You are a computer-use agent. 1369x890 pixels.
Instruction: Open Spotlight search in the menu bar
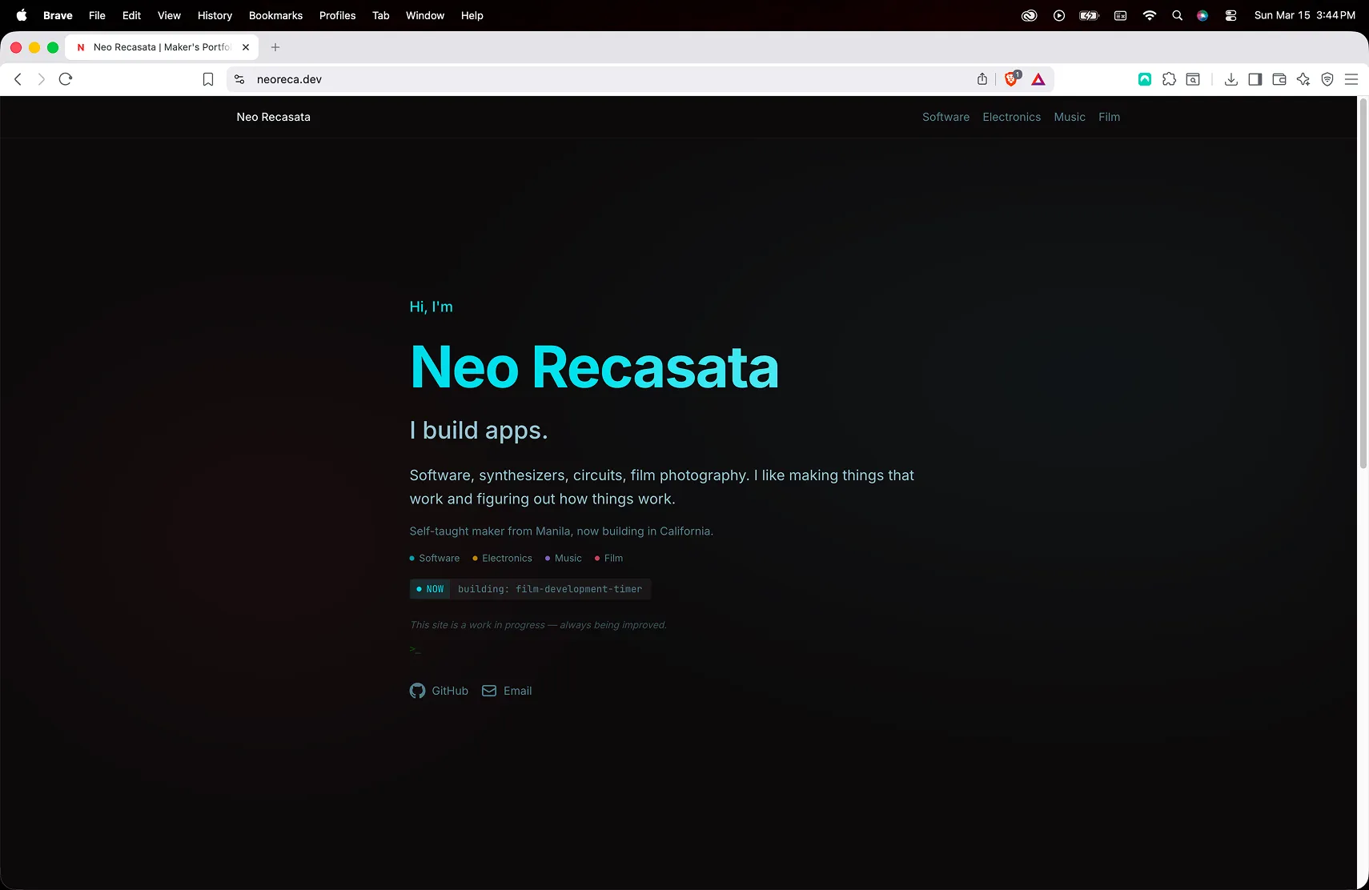pos(1177,15)
